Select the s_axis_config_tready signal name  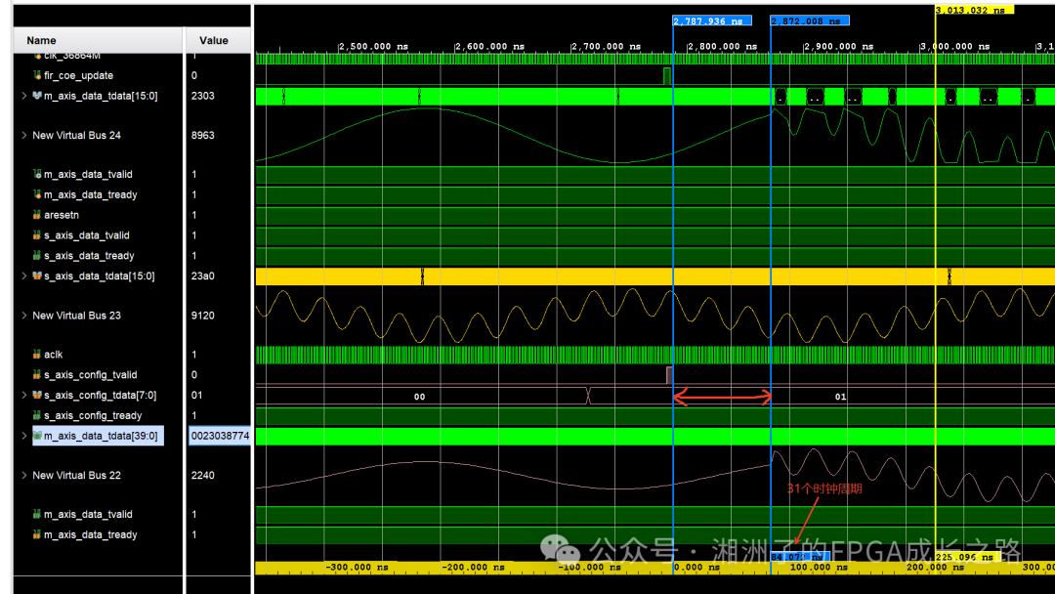pyautogui.click(x=93, y=416)
